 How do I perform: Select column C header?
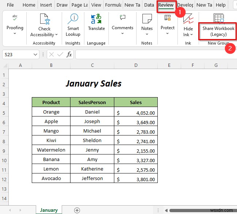coord(92,65)
